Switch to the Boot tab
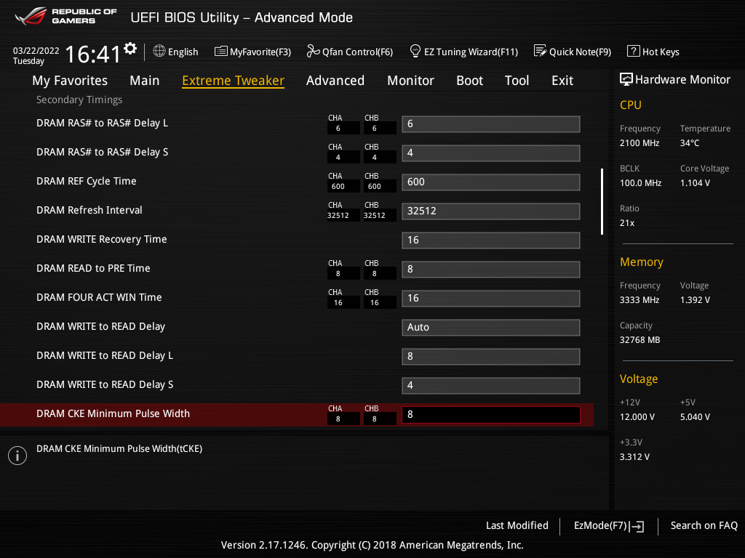Viewport: 745px width, 558px height. click(469, 81)
